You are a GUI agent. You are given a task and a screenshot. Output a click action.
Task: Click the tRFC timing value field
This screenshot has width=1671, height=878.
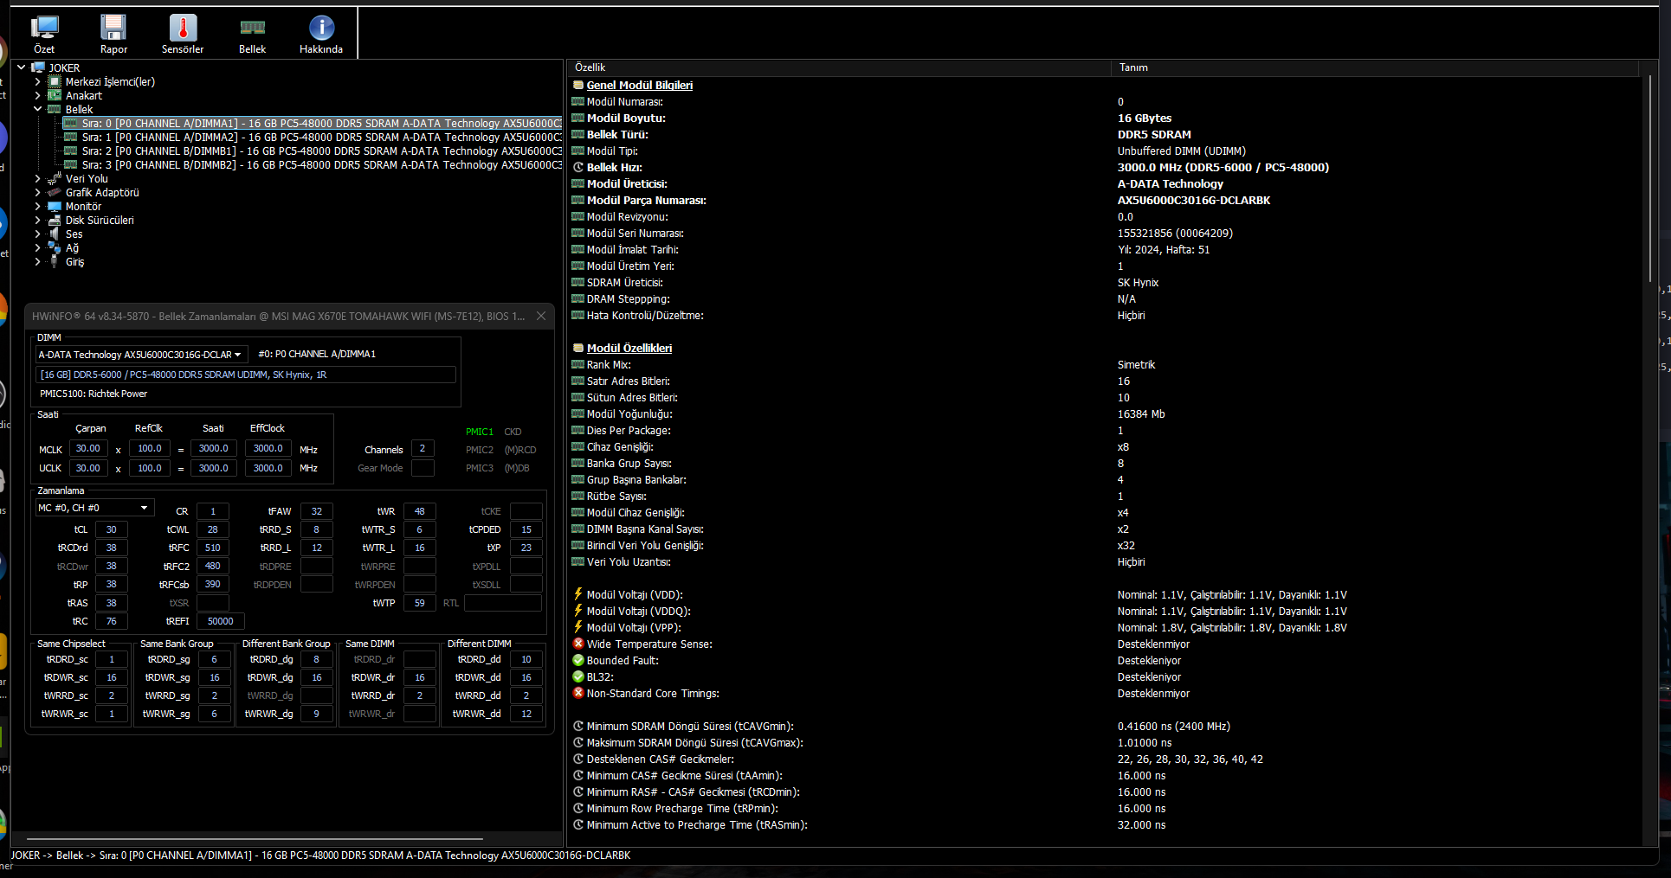click(x=213, y=548)
